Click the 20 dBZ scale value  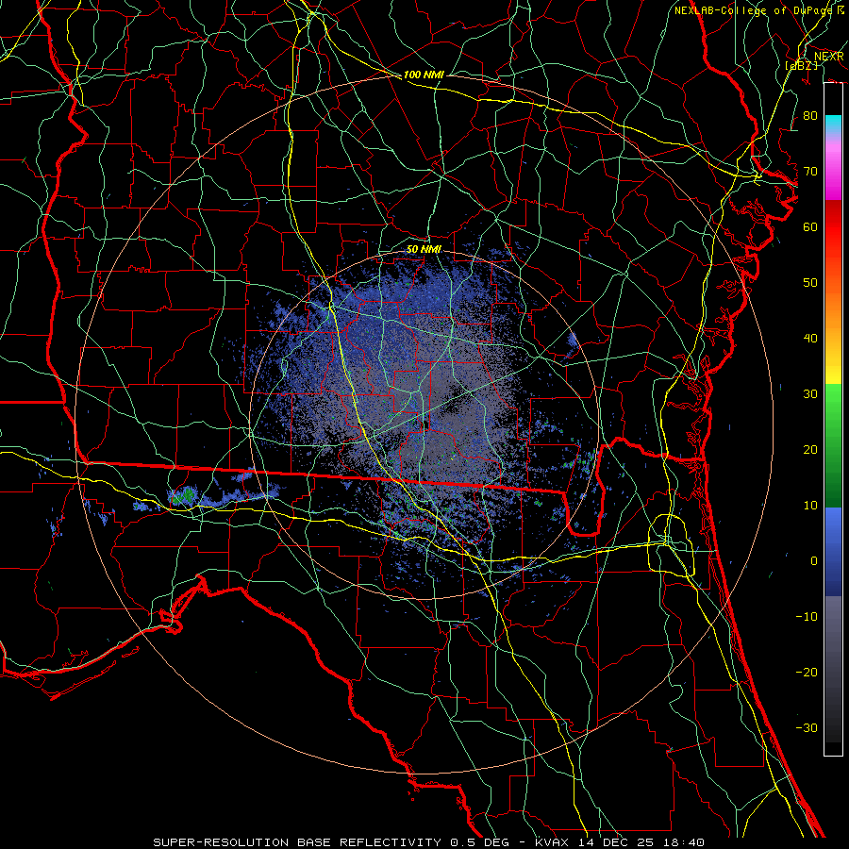[x=810, y=450]
